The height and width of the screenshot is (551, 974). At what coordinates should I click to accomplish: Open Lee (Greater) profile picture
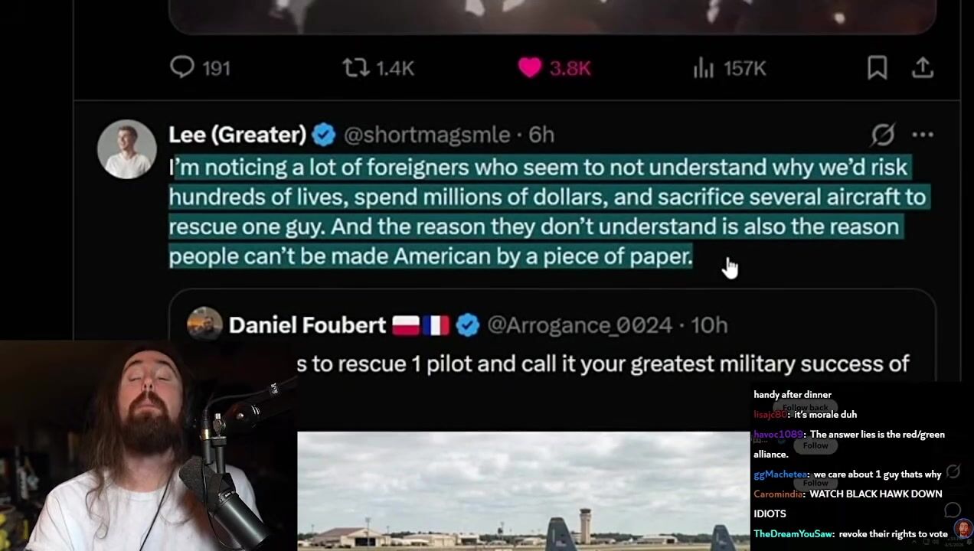pos(127,149)
